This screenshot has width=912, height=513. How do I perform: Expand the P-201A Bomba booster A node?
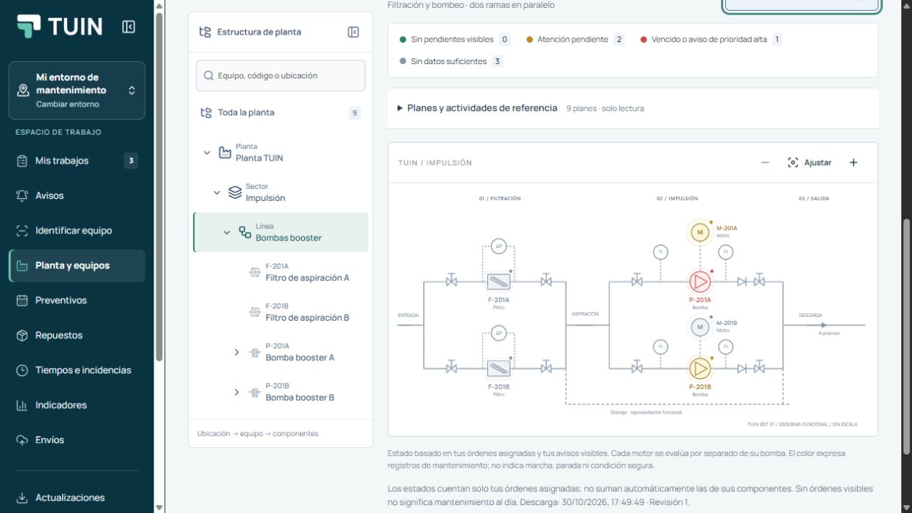pyautogui.click(x=236, y=352)
